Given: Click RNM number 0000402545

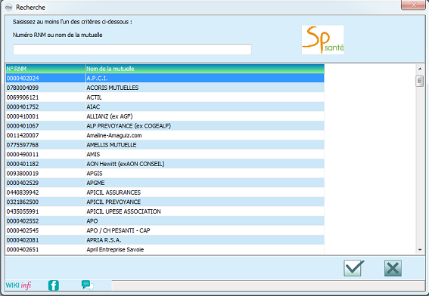Looking at the screenshot, I should (23, 230).
